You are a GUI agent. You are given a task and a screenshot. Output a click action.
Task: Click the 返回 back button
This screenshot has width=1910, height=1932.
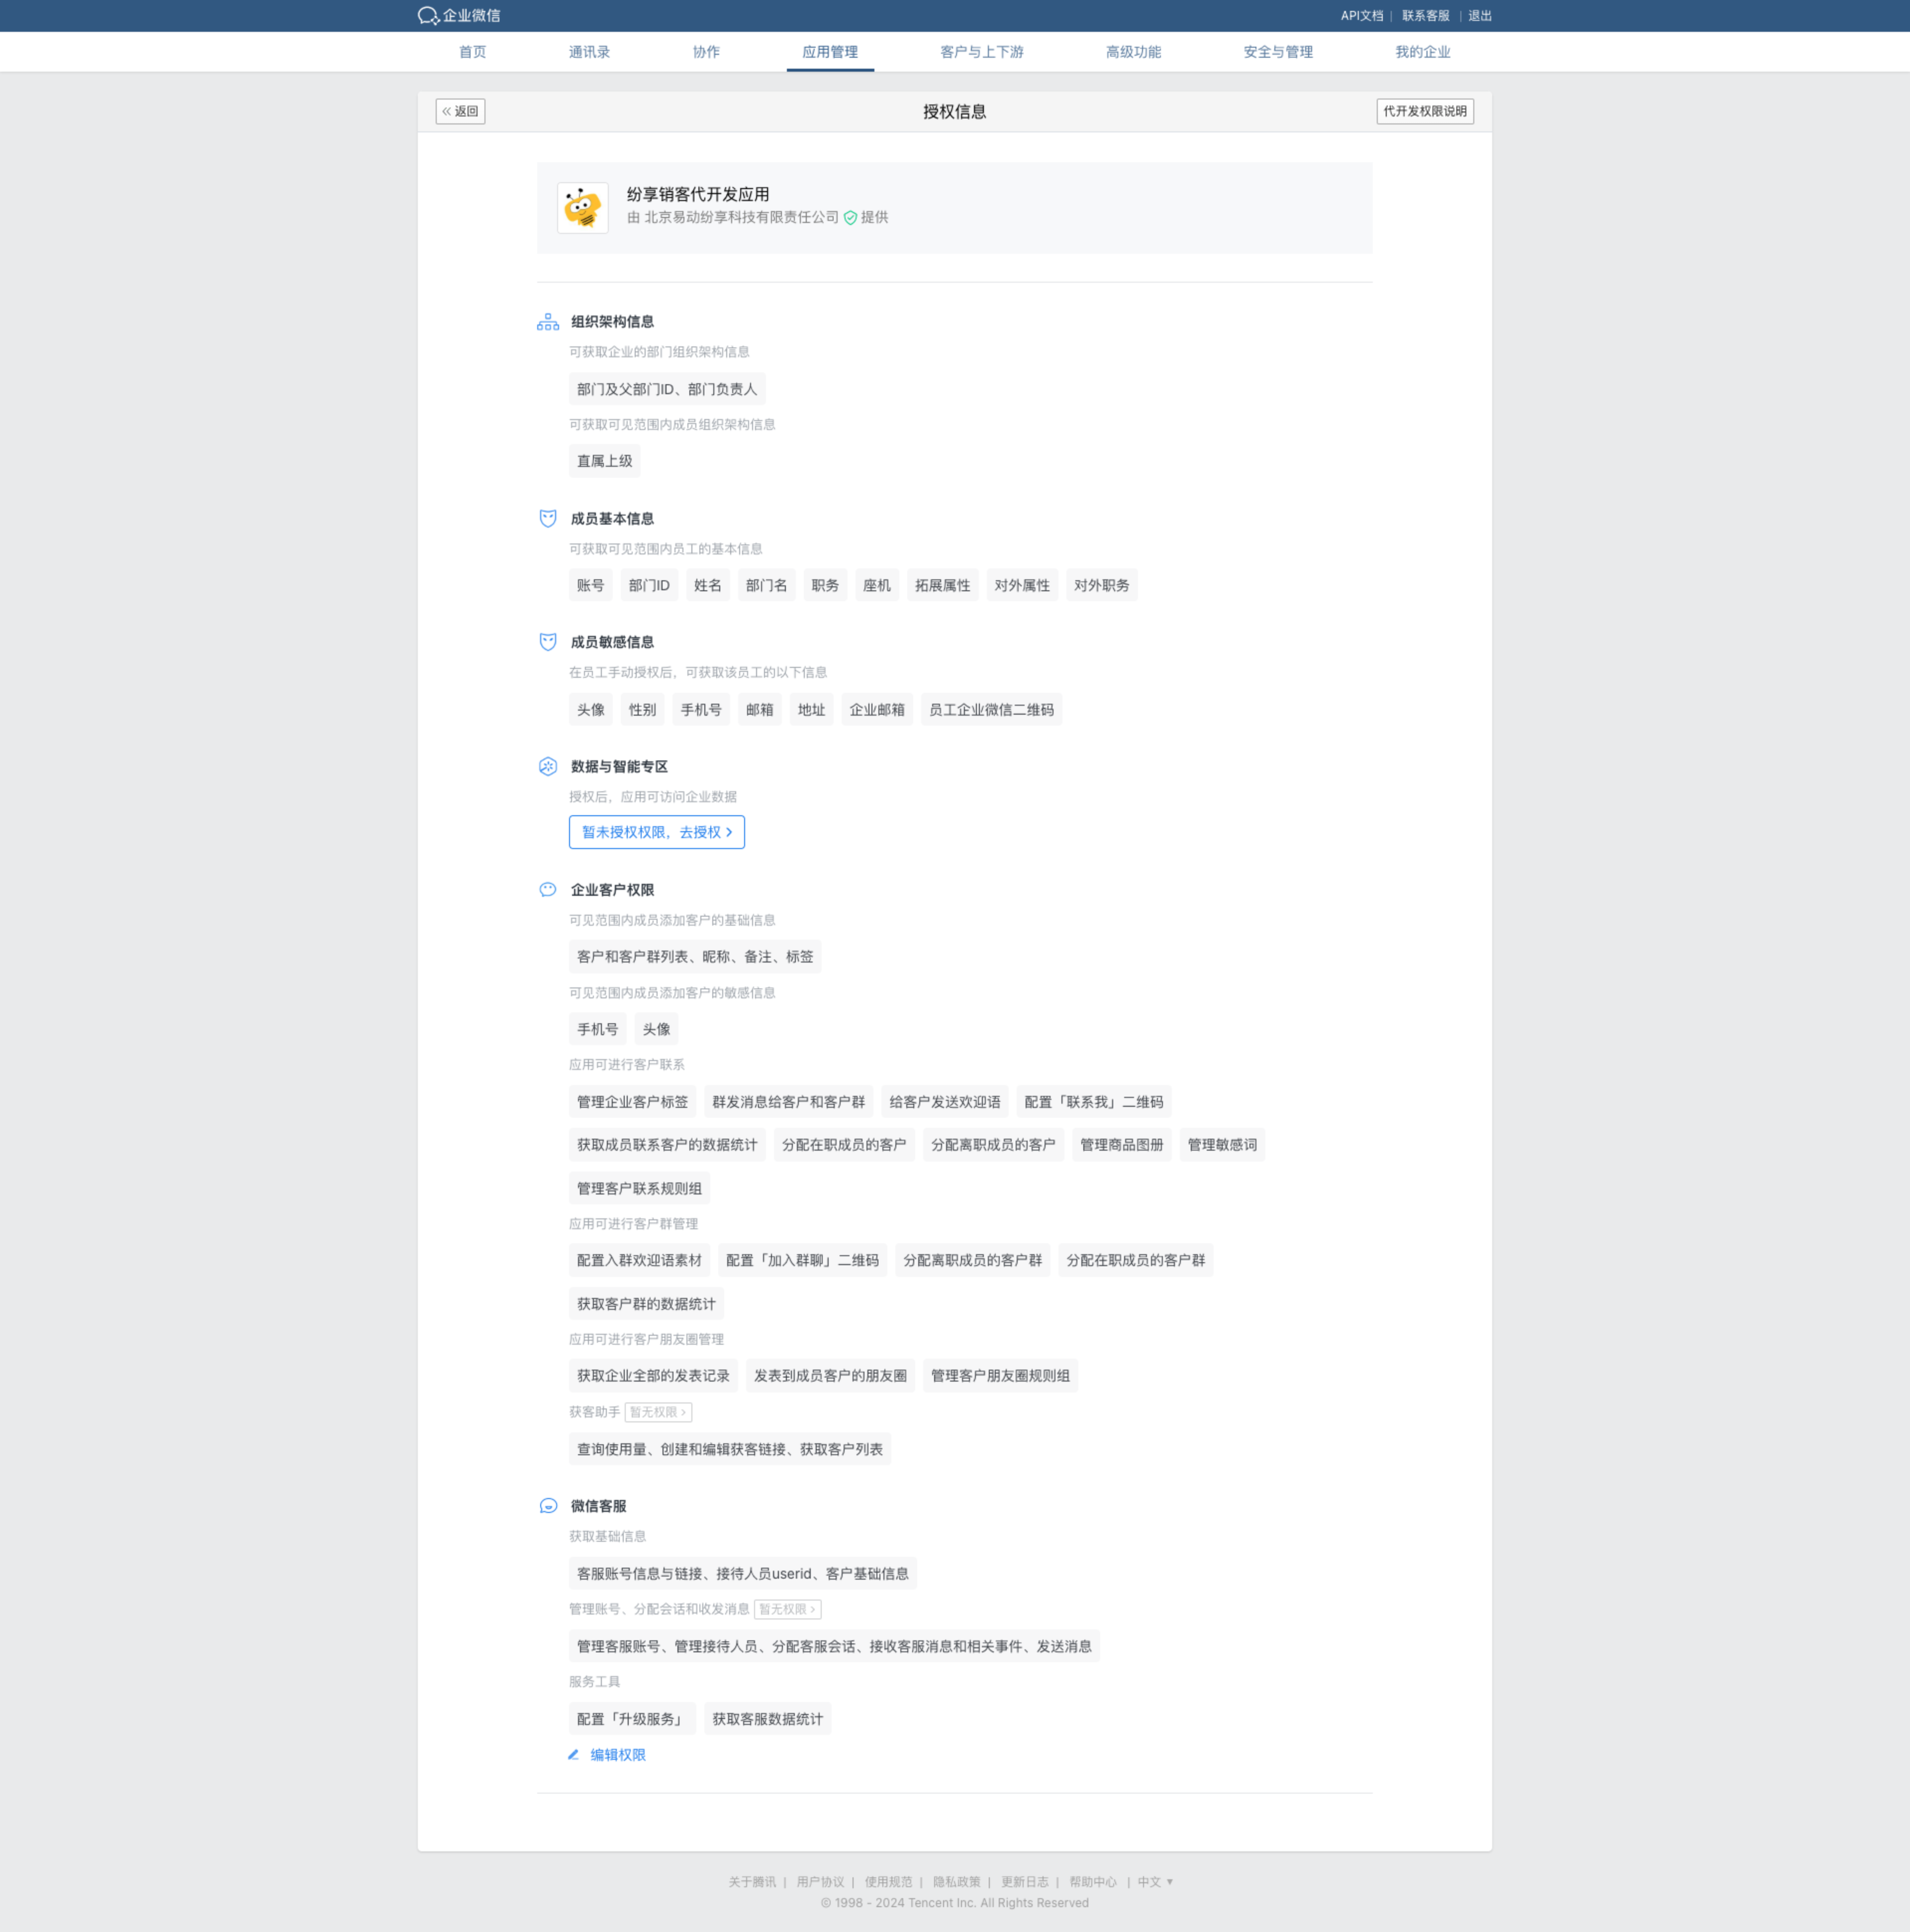point(461,111)
